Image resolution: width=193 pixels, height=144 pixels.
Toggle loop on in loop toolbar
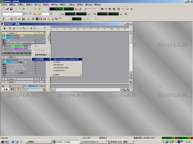click(95, 14)
